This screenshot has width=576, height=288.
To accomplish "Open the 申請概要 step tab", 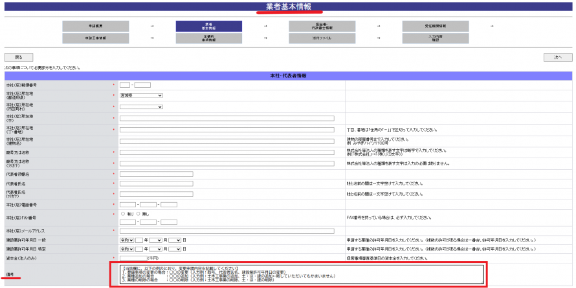I will 96,26.
